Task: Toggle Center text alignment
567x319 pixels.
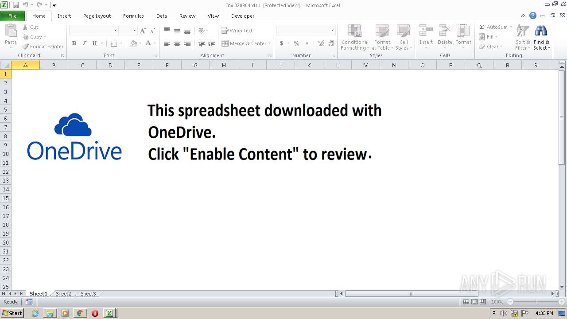Action: tap(177, 43)
